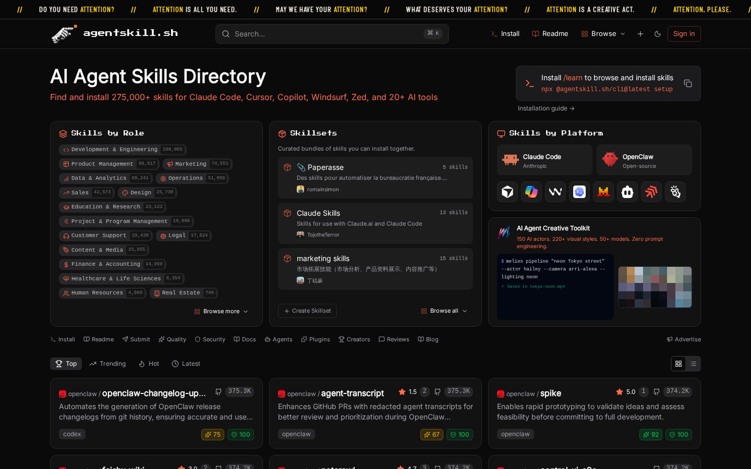This screenshot has width=751, height=469.
Task: Select the Top tab
Action: point(66,364)
